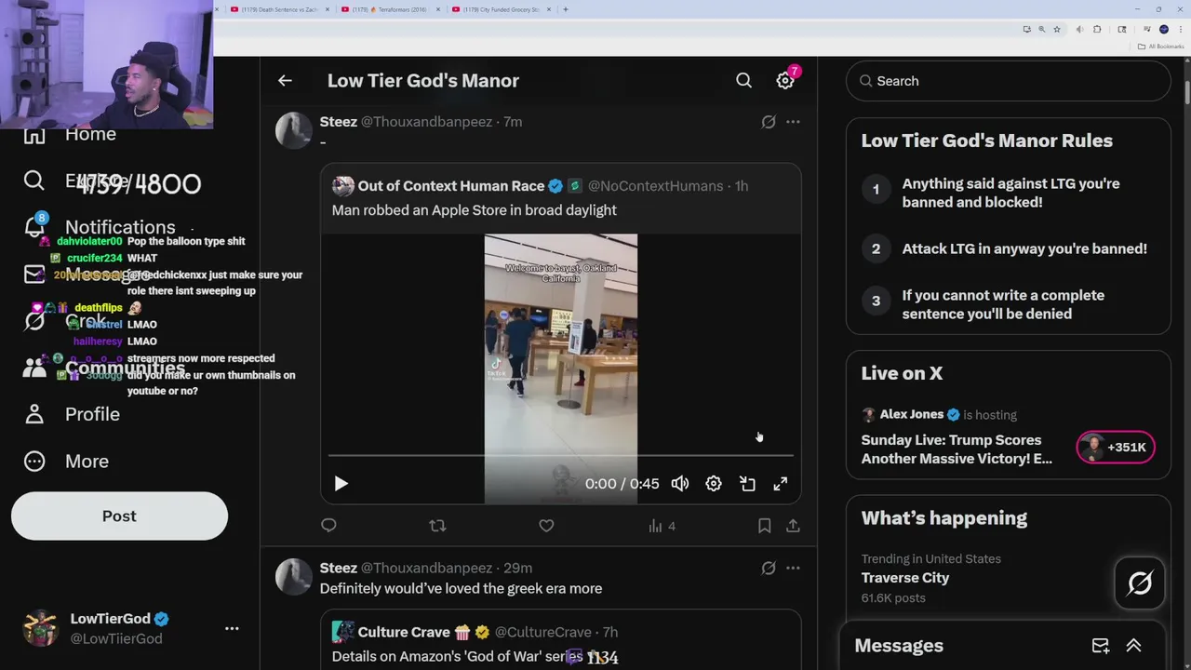This screenshot has width=1191, height=670.
Task: Open Culture Crave quoted profile
Action: click(404, 632)
